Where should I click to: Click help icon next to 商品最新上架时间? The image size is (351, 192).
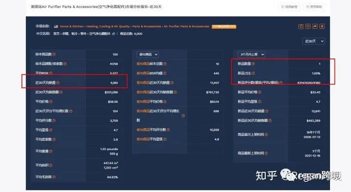coord(266,154)
